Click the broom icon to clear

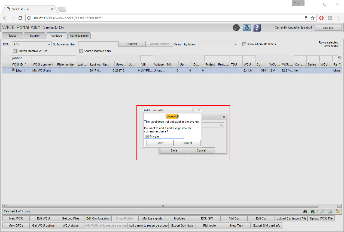click(x=338, y=211)
